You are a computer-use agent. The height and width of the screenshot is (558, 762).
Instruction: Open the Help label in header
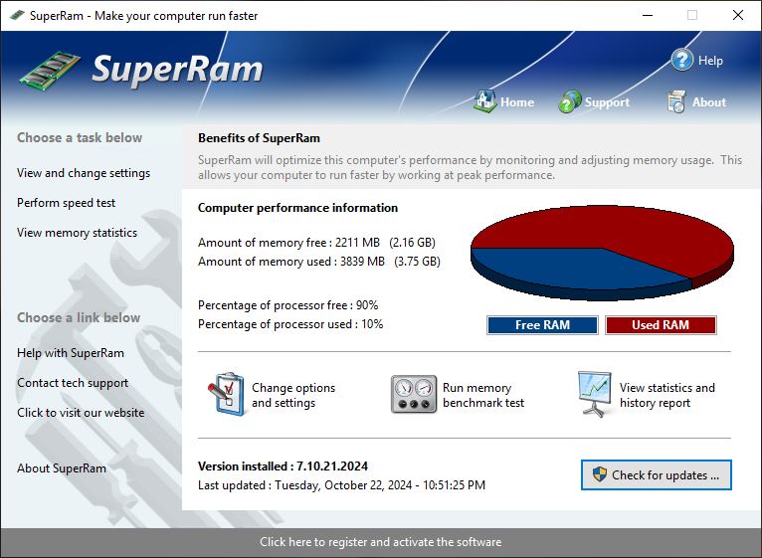tap(710, 61)
